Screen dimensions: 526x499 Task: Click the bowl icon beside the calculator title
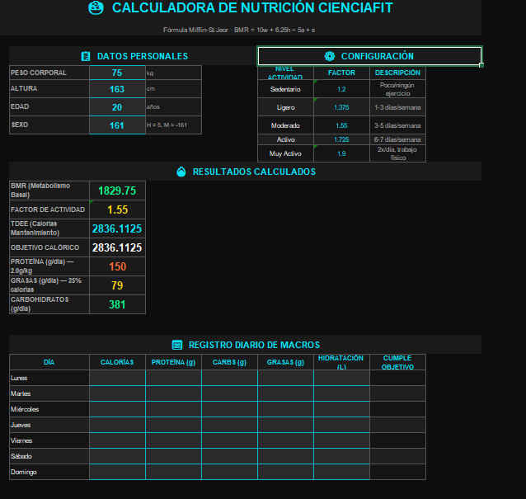tap(96, 7)
